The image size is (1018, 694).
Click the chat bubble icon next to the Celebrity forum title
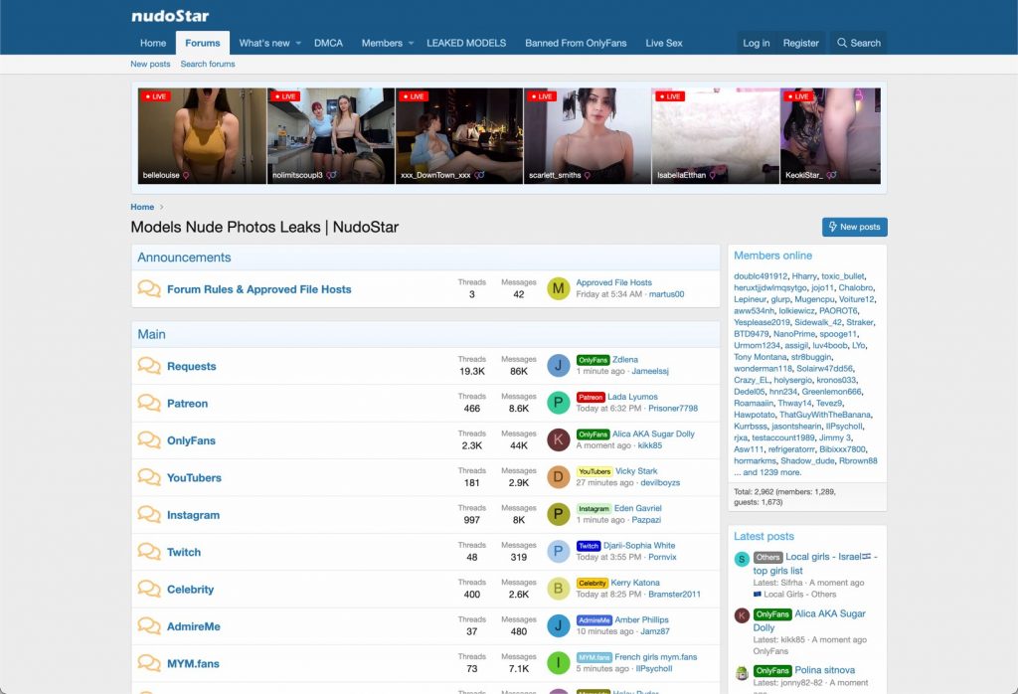(x=149, y=589)
